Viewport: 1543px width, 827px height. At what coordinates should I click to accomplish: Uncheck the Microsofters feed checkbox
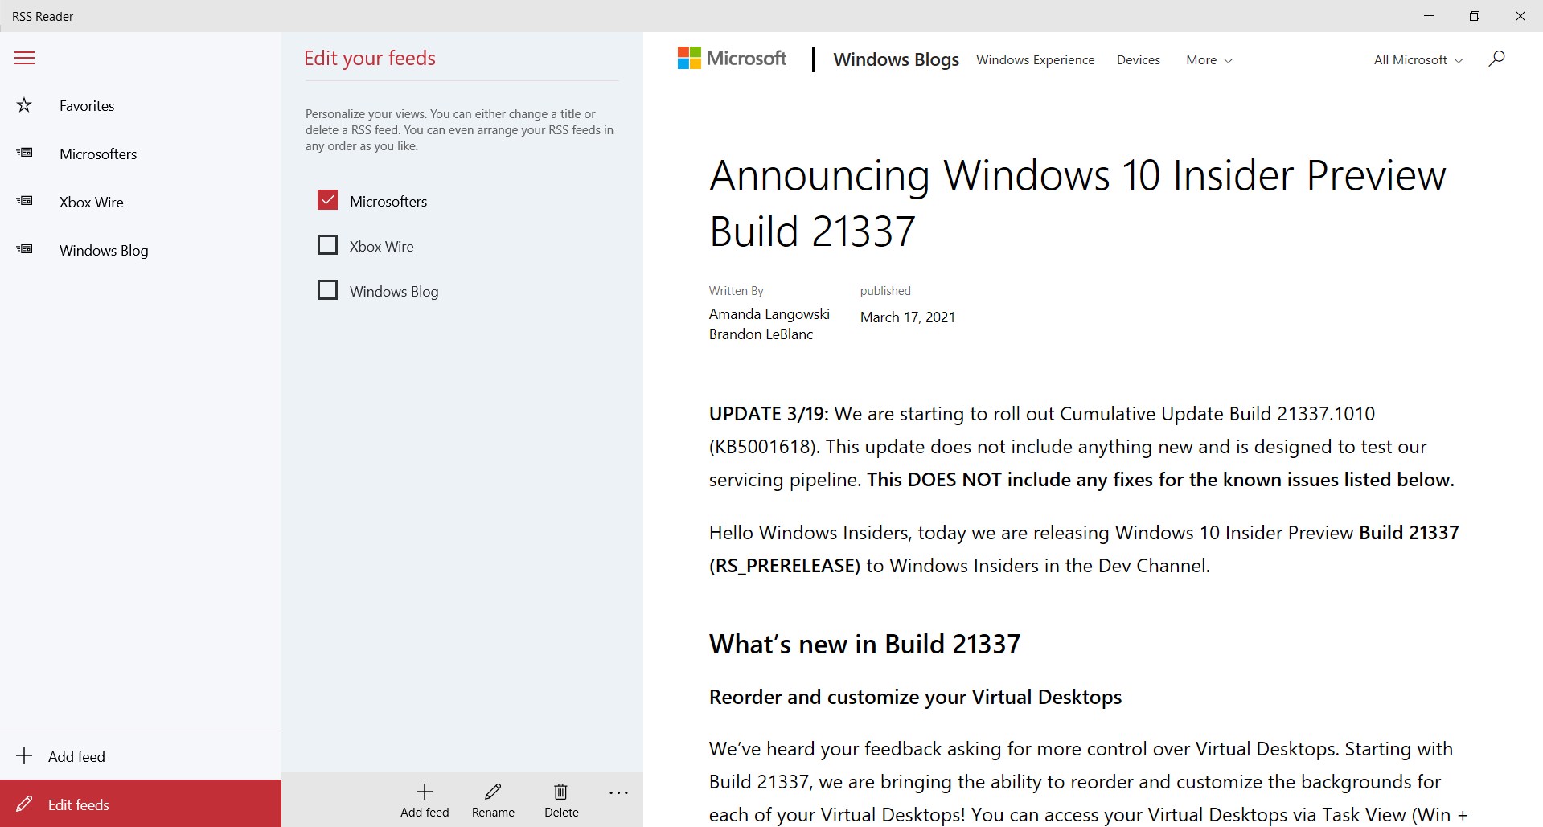327,200
